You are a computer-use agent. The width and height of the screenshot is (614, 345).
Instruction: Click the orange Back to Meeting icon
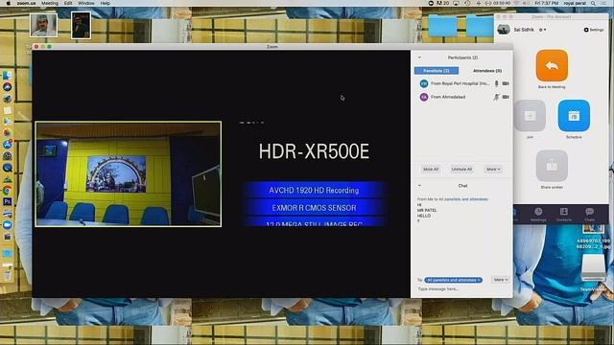552,65
